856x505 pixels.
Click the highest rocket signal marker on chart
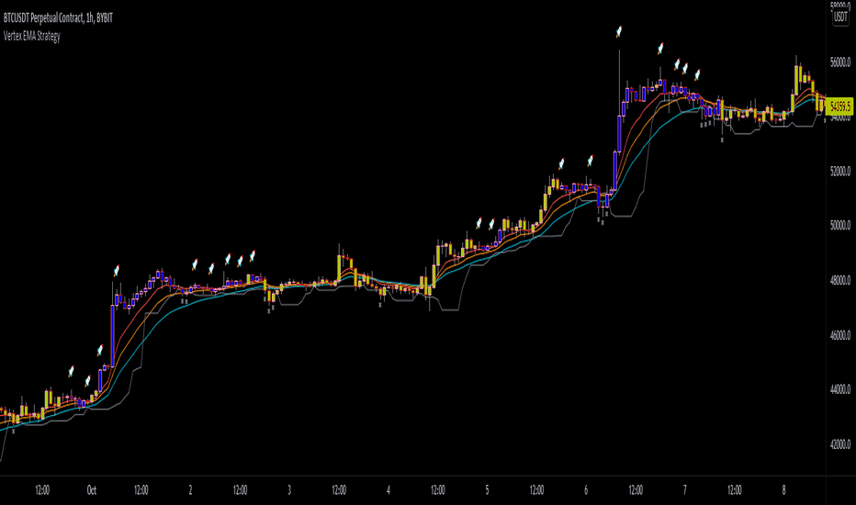(619, 32)
